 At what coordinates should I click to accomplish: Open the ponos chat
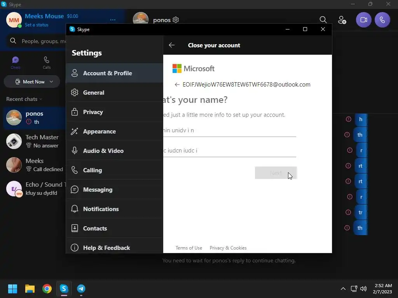(x=35, y=118)
